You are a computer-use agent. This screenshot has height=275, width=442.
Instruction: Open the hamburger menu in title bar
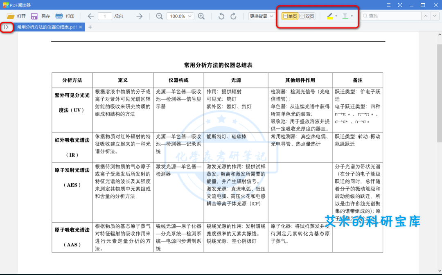coord(388,5)
